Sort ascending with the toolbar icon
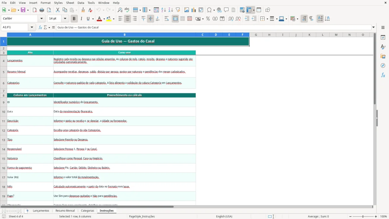 (x=164, y=10)
